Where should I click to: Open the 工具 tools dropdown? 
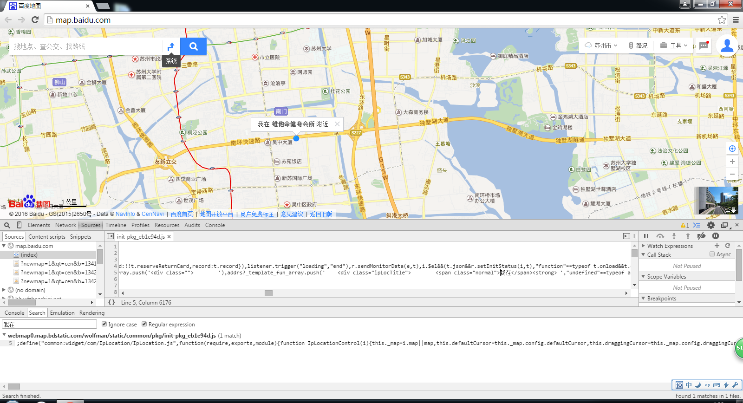(673, 45)
